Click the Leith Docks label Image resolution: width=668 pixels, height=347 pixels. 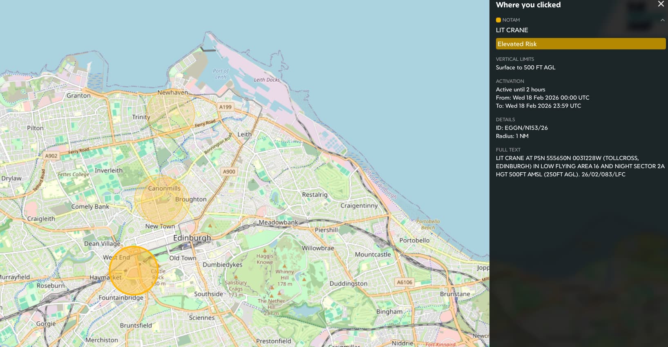click(267, 80)
